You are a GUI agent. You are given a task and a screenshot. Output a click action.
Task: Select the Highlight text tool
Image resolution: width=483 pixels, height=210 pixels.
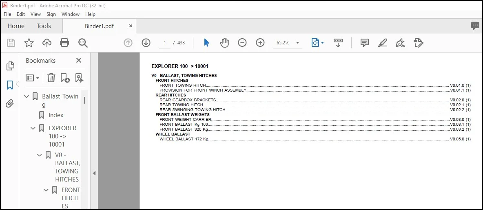[x=382, y=43]
